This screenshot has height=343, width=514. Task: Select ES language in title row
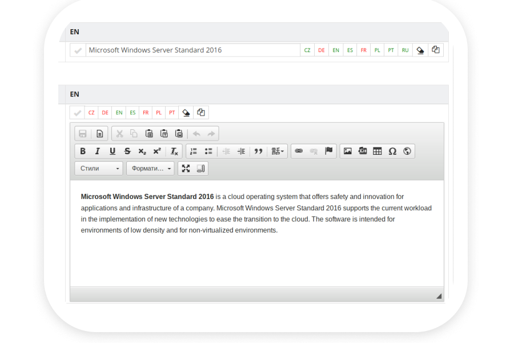click(350, 50)
